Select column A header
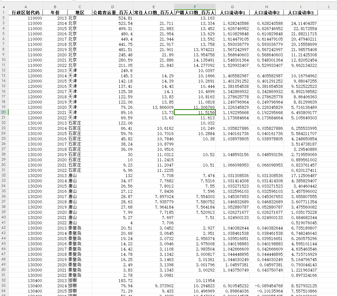The image size is (337, 296). (x=26, y=7)
